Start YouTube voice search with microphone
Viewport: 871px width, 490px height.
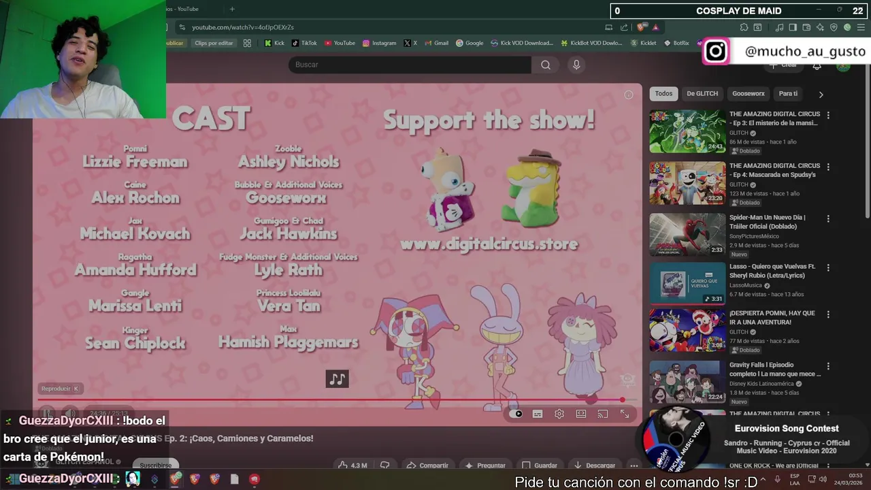click(x=576, y=65)
